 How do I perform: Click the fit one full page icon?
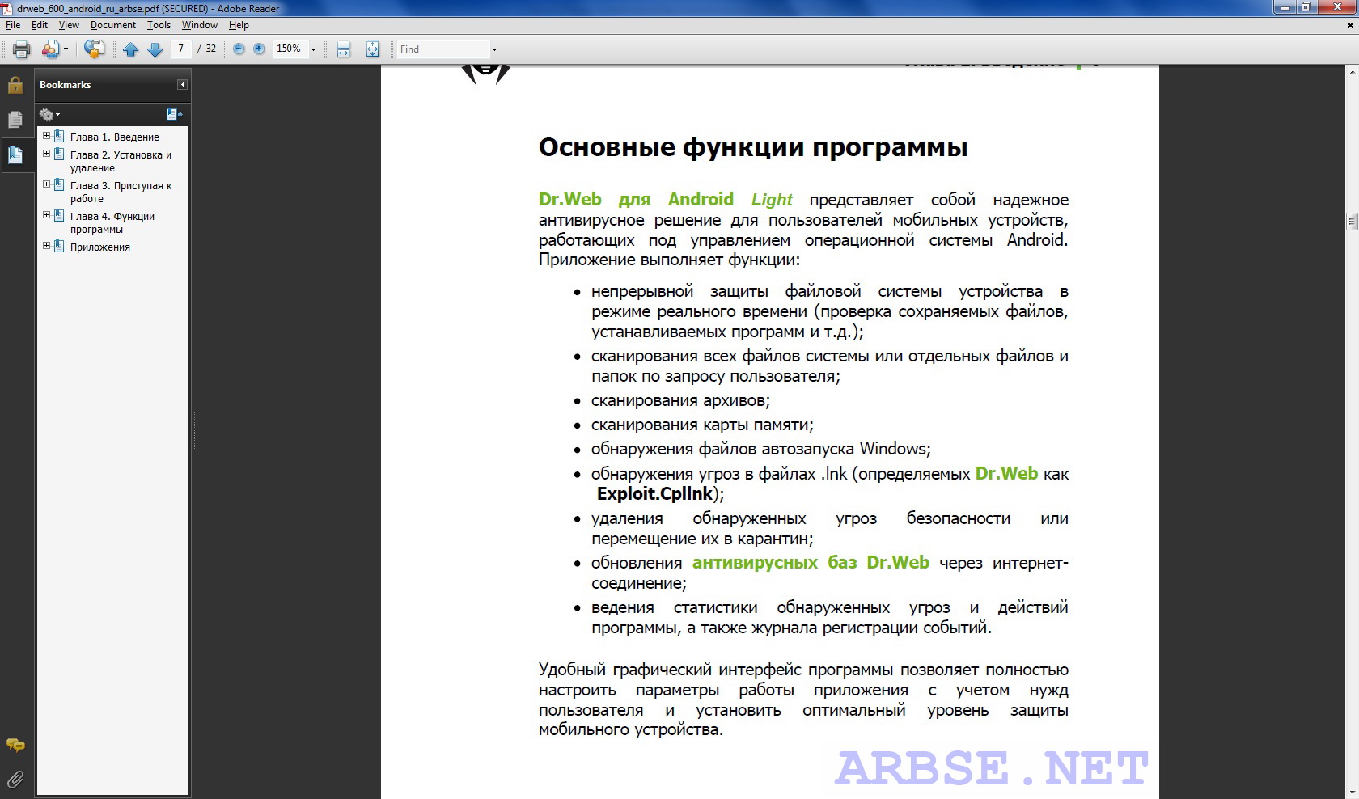[x=372, y=49]
